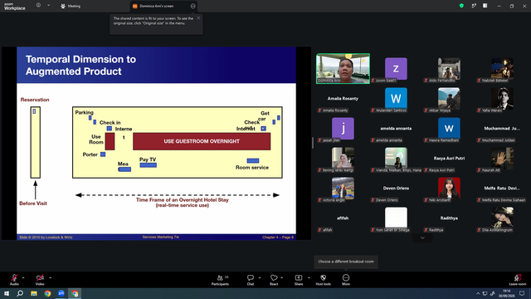The height and width of the screenshot is (299, 531).
Task: Select Rasya Asri Putri's tile
Action: click(x=449, y=159)
